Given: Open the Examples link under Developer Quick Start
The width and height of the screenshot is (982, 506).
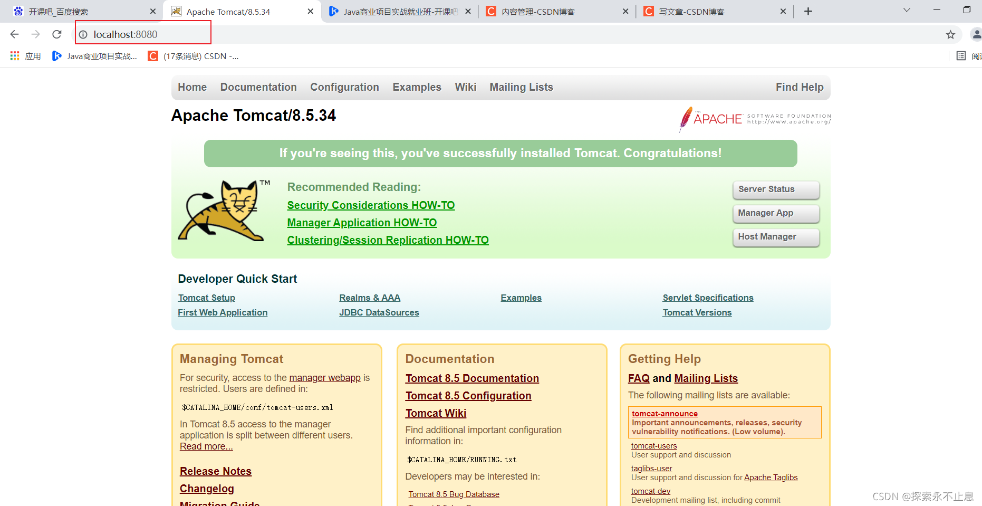Looking at the screenshot, I should tap(521, 298).
